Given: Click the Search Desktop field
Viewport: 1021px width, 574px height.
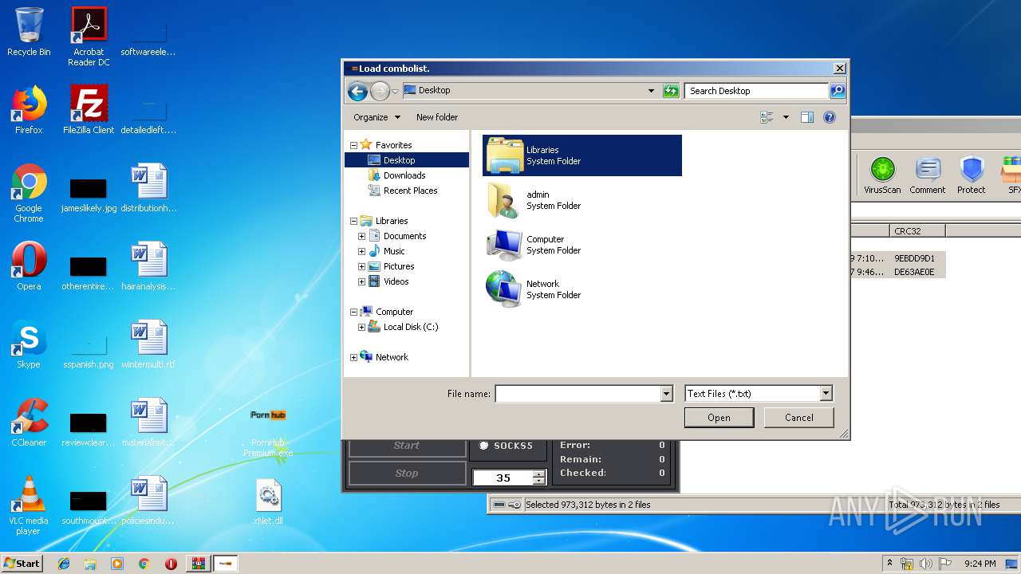Looking at the screenshot, I should pyautogui.click(x=756, y=91).
